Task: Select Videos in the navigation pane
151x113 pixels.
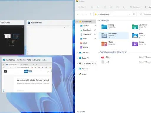Action: coord(84,47)
